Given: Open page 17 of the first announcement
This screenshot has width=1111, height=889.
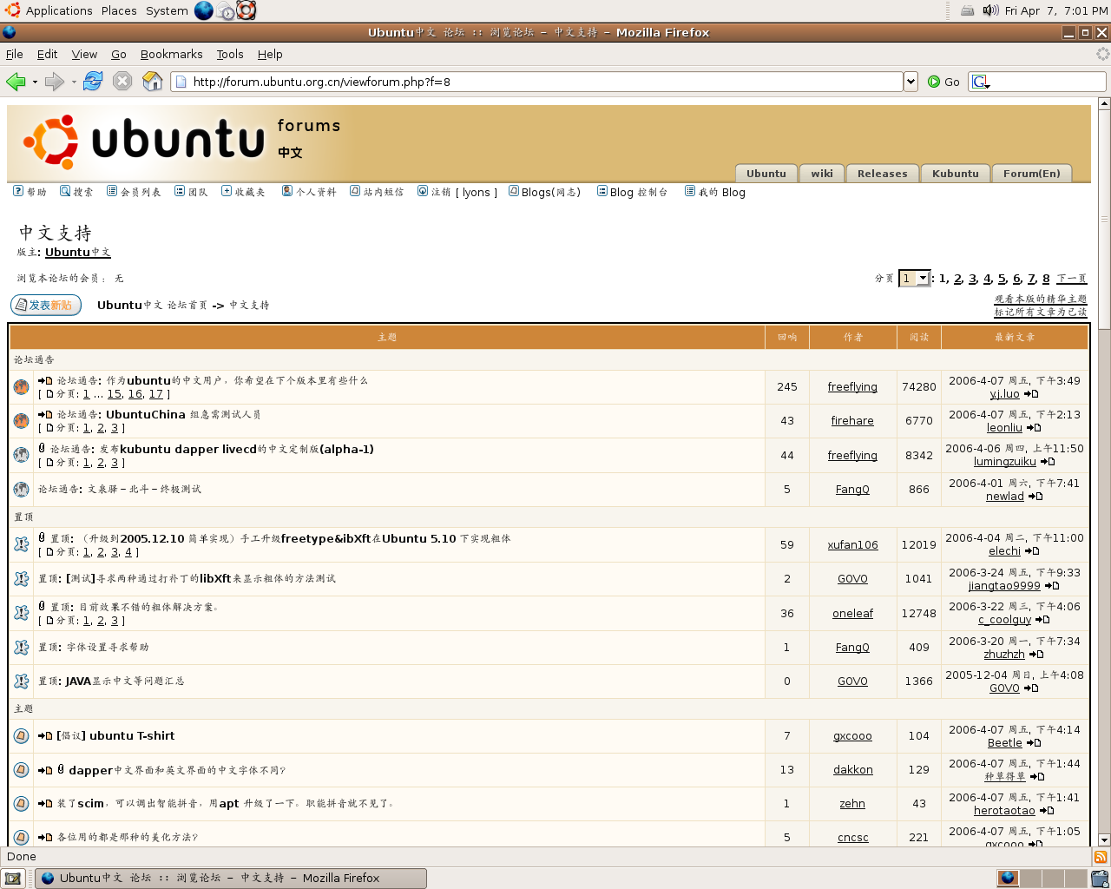Looking at the screenshot, I should (x=155, y=393).
